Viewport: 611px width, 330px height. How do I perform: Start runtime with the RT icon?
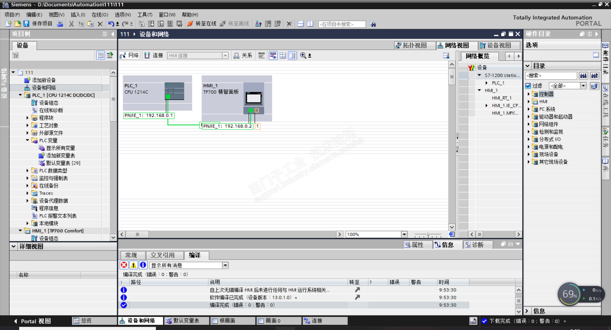[x=179, y=24]
